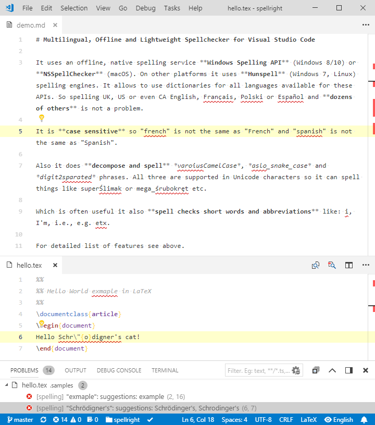This screenshot has height=425, width=375.
Task: Click the VS Code logo icon
Action: coord(10,8)
